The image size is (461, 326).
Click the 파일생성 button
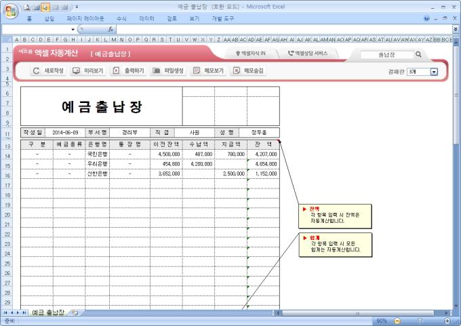tap(168, 70)
